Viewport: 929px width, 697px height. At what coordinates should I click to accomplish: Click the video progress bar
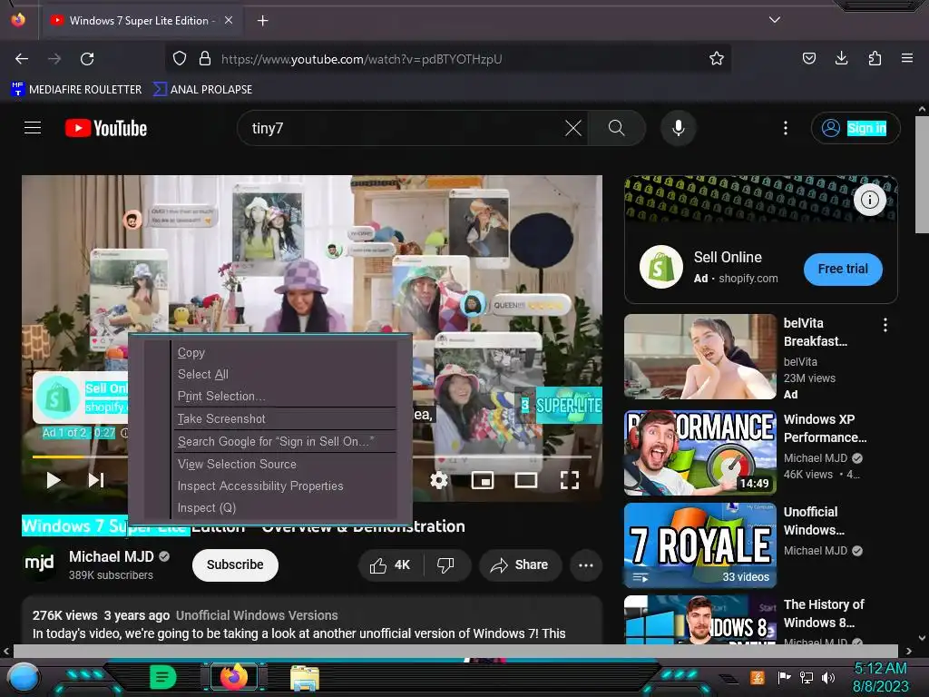pos(312,457)
